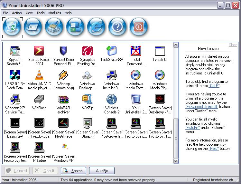Select Screen Saver Windows XP icon
Viewport: 241px width, 184px height.
[65, 146]
